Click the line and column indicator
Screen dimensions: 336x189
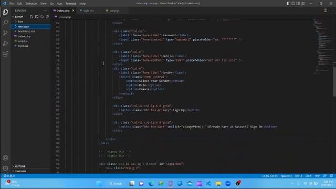pyautogui.click(x=270, y=176)
